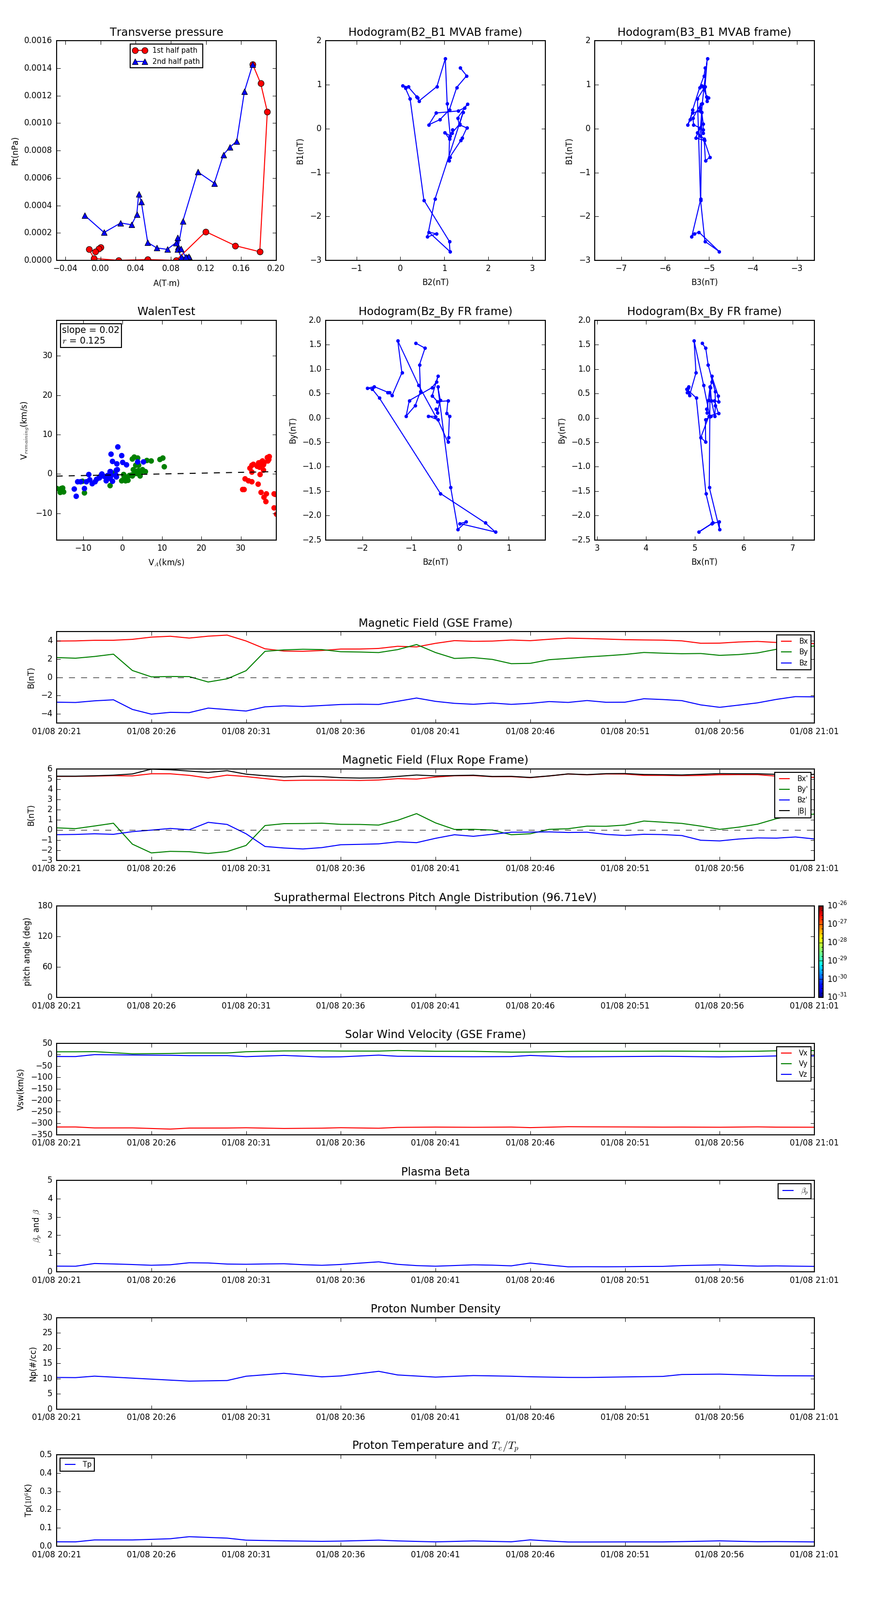Click the 'Proton Temperature and Te/Tp' title
The width and height of the screenshot is (871, 1597).
(x=435, y=1445)
